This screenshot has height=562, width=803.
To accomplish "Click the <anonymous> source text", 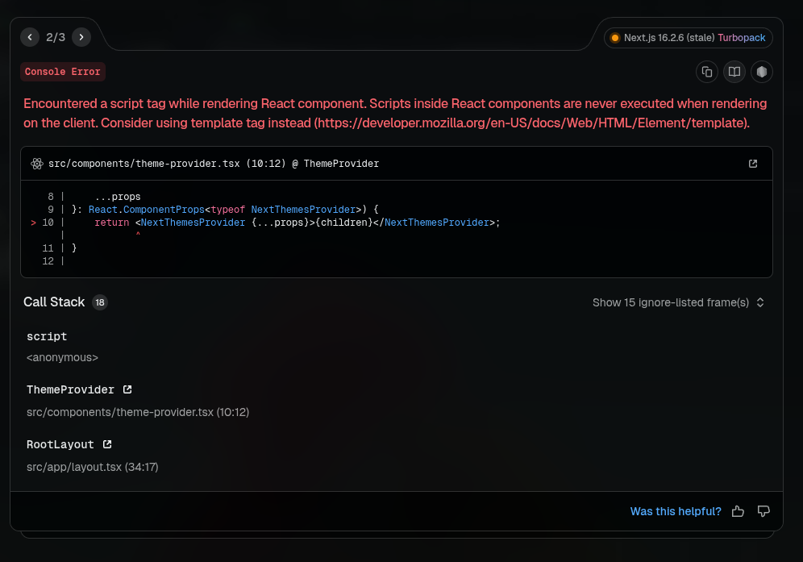I will coord(62,357).
